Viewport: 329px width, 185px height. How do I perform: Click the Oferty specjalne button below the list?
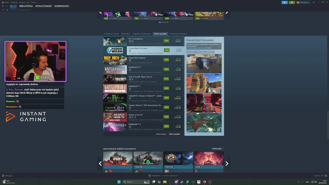[x=174, y=134]
